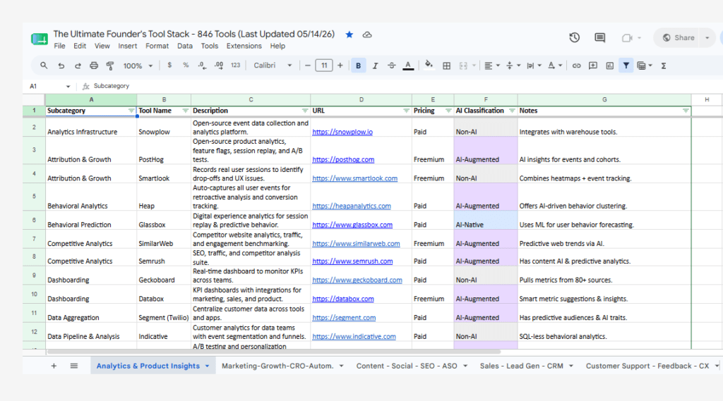
Task: Click the Share button
Action: pyautogui.click(x=679, y=38)
